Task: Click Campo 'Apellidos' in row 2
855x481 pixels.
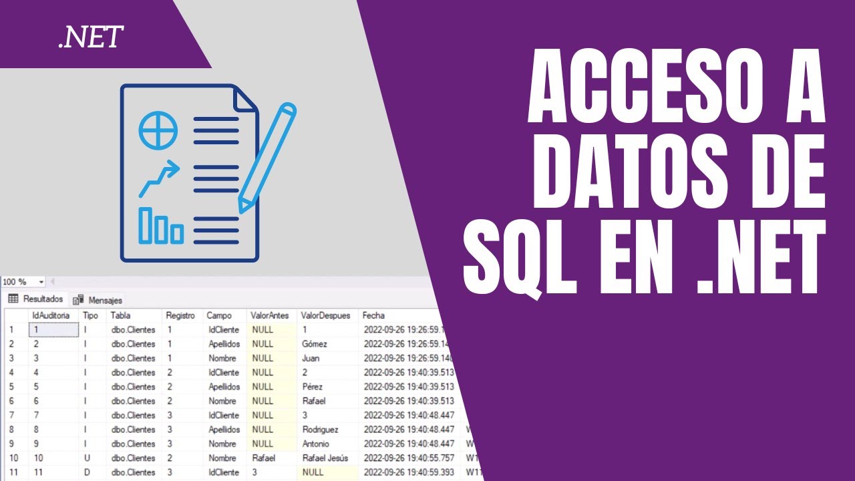Action: (x=224, y=344)
